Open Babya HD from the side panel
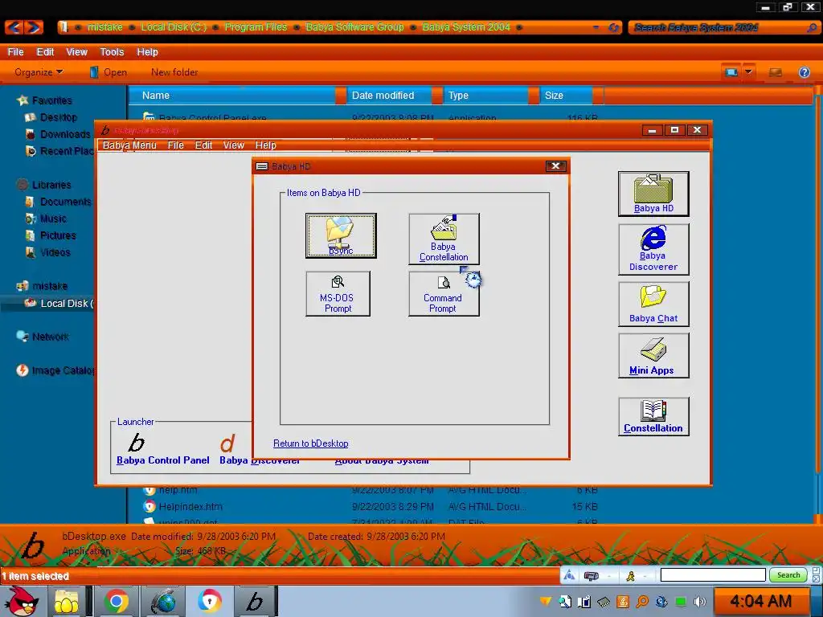823x617 pixels. [653, 194]
